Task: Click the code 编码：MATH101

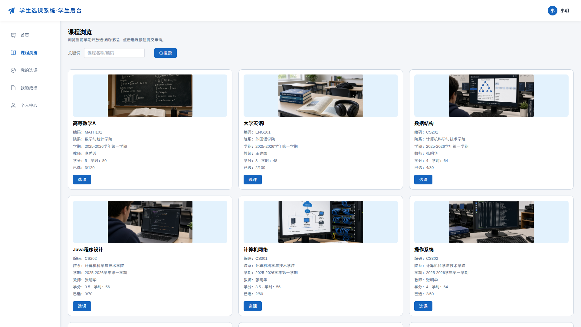Action: point(87,132)
